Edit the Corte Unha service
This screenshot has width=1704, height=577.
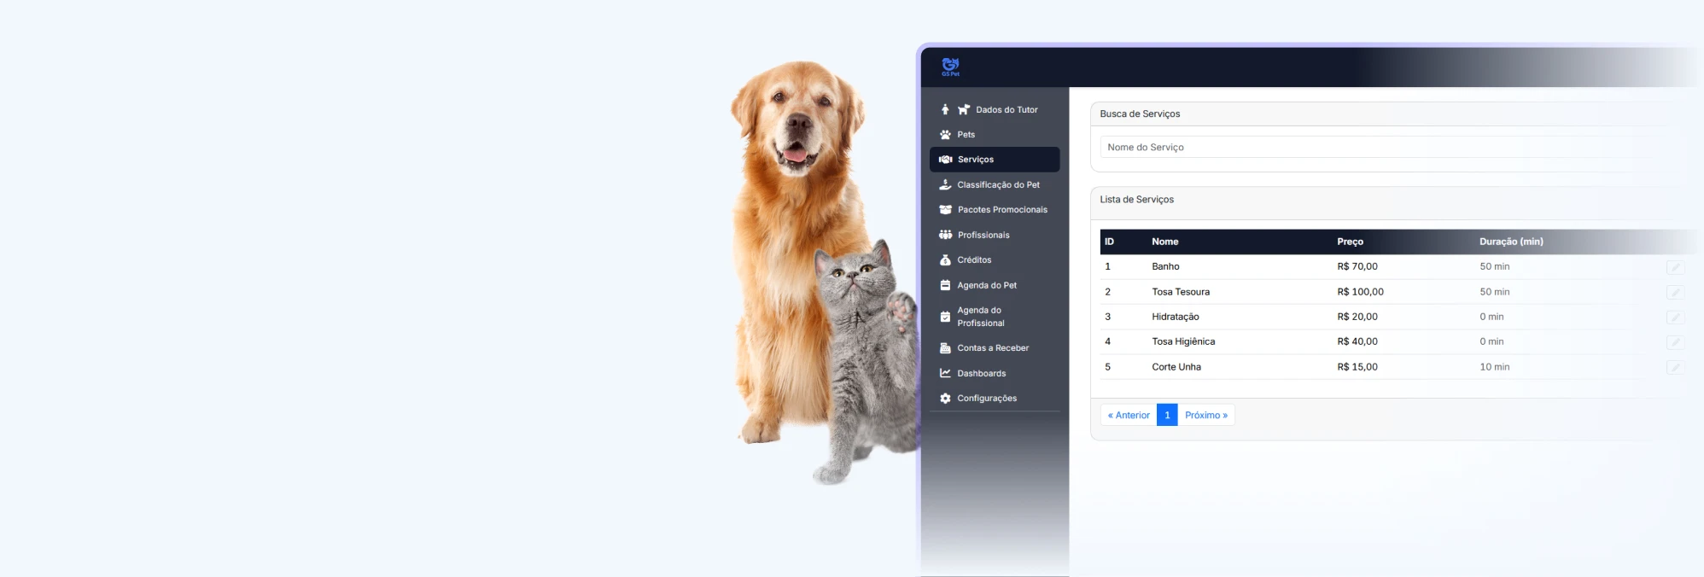pos(1675,367)
